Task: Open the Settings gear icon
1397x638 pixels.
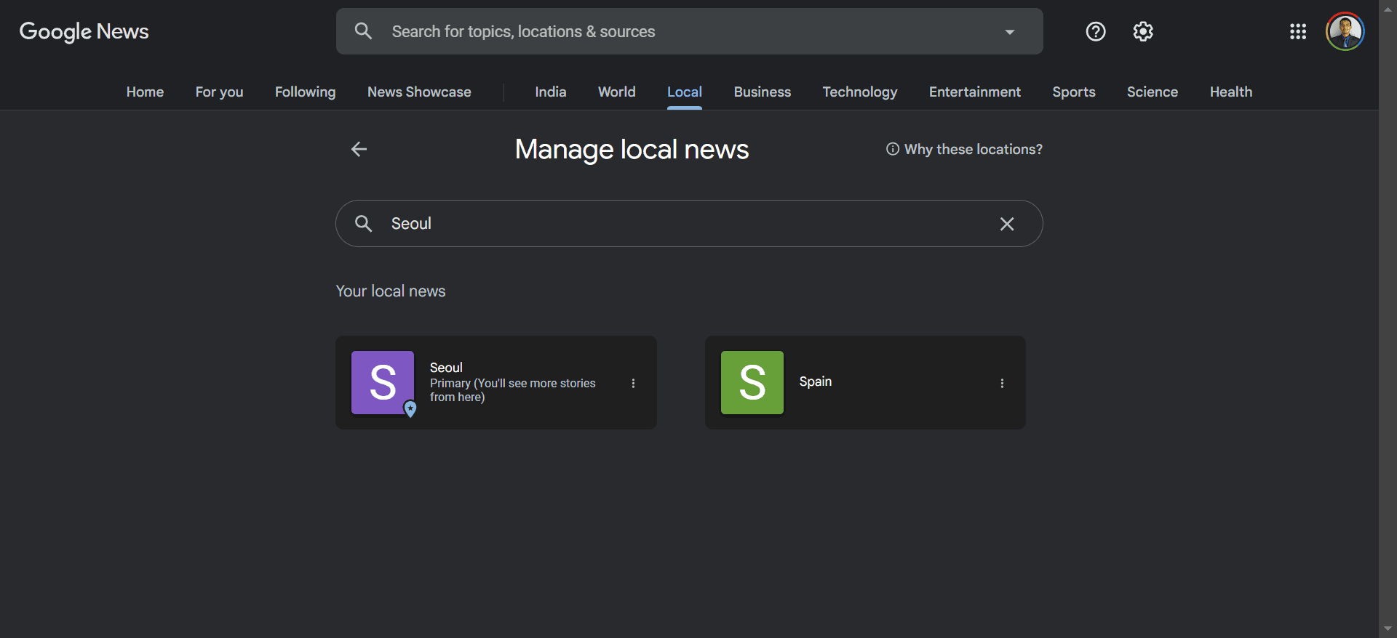Action: [x=1142, y=31]
